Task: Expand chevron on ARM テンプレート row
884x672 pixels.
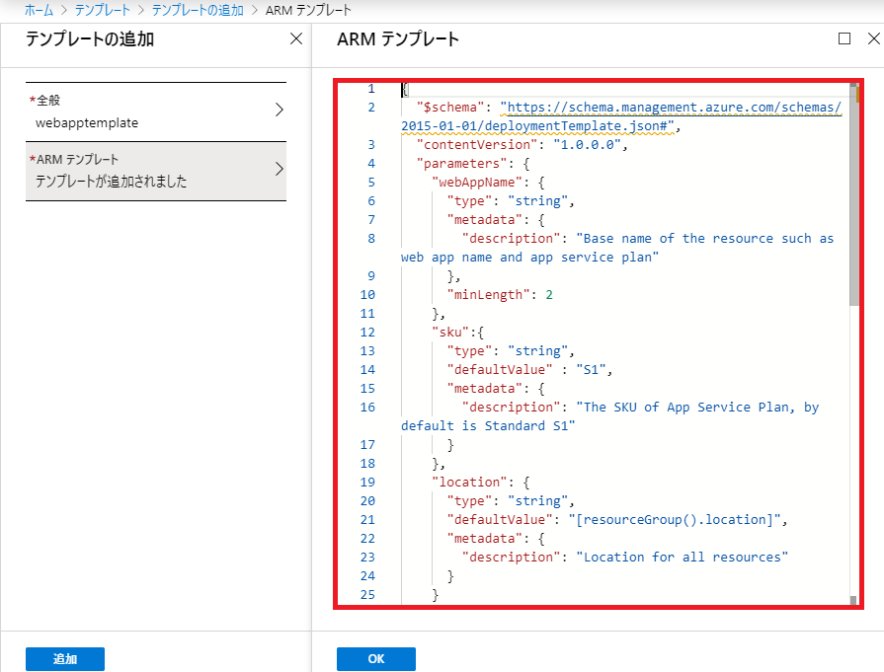Action: coord(280,169)
